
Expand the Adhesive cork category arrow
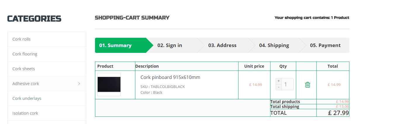(x=79, y=84)
